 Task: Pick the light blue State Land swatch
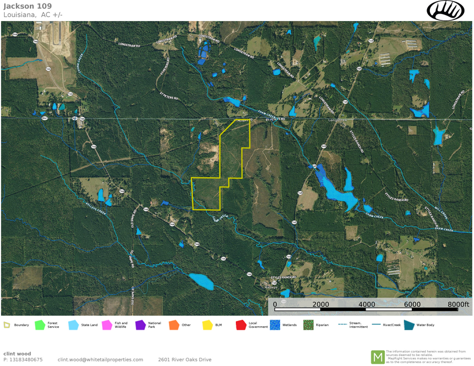pyautogui.click(x=73, y=324)
